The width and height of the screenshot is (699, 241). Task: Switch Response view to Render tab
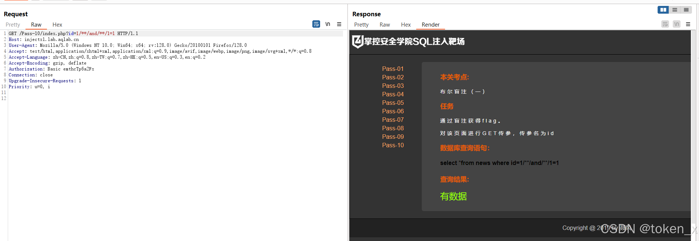point(431,25)
